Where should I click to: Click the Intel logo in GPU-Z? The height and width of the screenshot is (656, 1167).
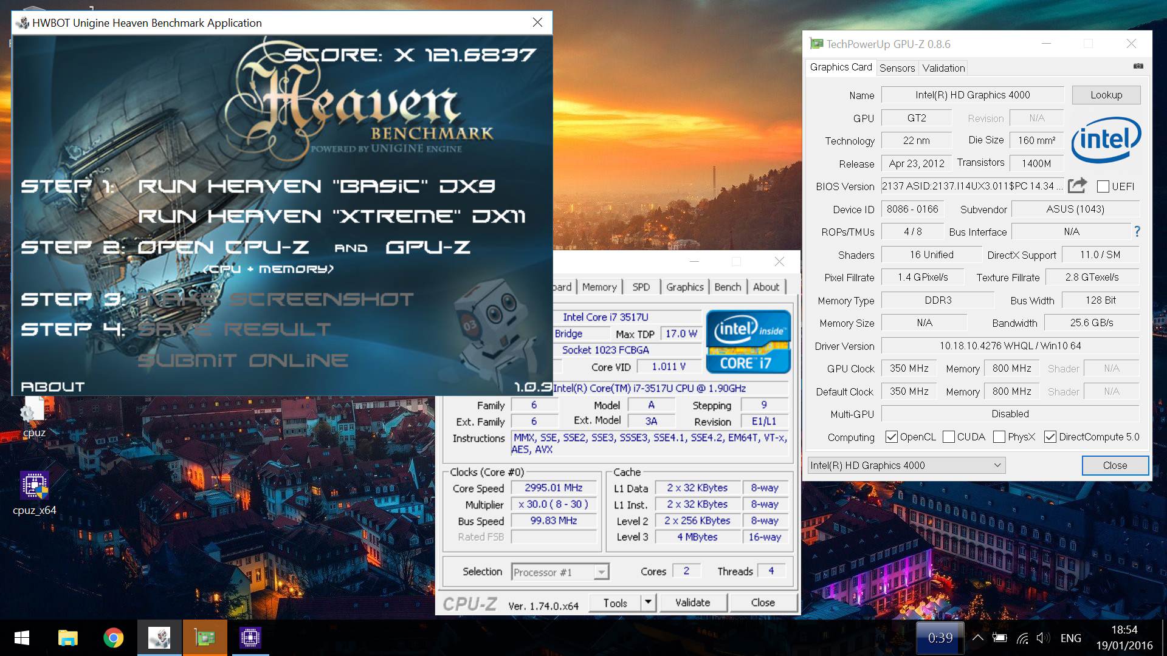[x=1106, y=140]
